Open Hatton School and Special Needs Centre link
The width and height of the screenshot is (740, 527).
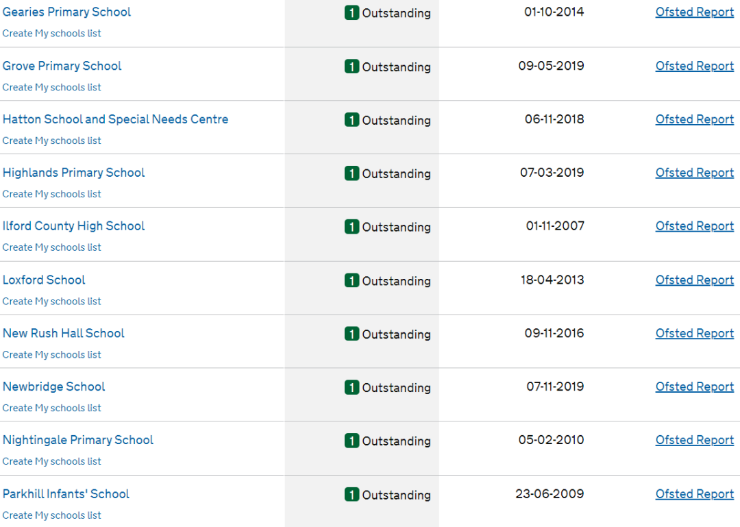tap(115, 119)
